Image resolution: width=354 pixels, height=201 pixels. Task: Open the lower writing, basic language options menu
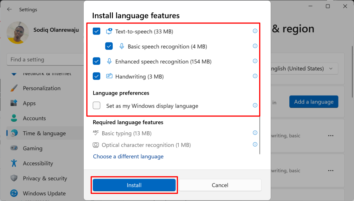(x=331, y=171)
